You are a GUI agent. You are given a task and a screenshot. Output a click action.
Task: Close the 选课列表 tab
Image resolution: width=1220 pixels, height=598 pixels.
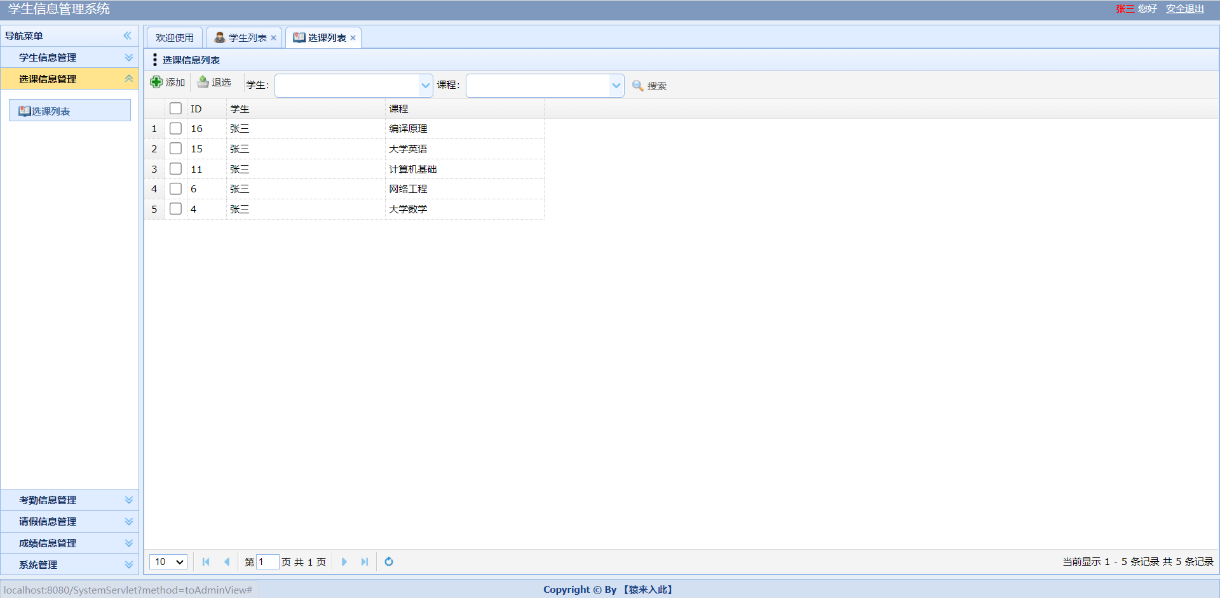(353, 38)
